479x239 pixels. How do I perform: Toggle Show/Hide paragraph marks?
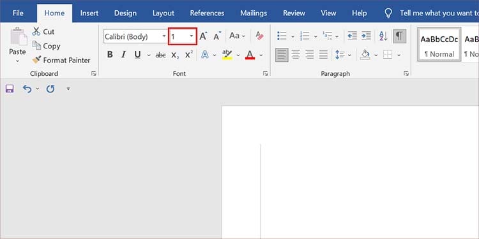click(400, 36)
